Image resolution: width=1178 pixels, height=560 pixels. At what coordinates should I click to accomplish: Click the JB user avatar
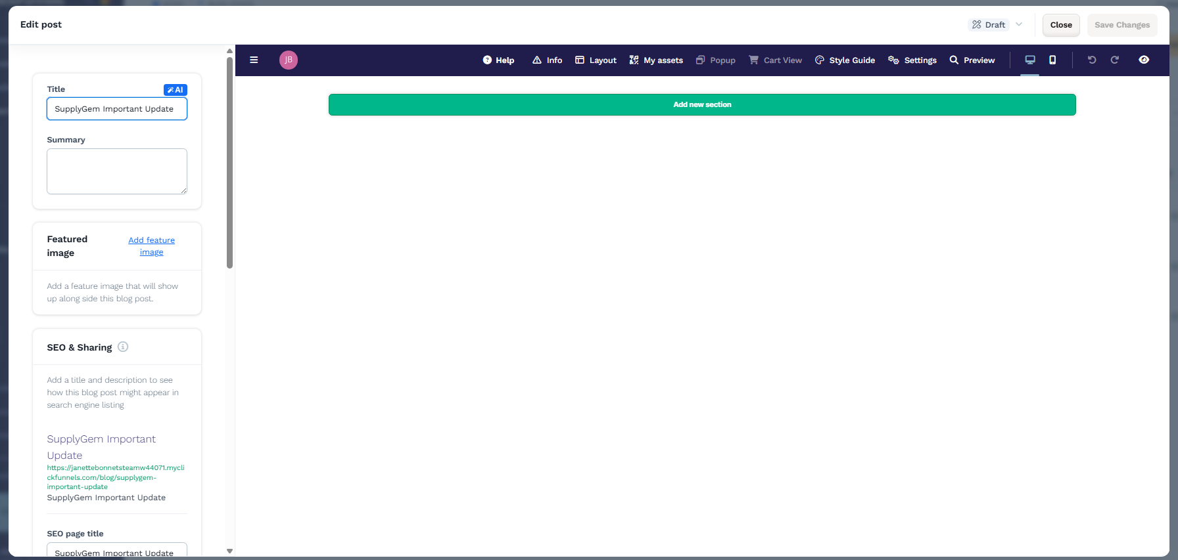click(289, 60)
